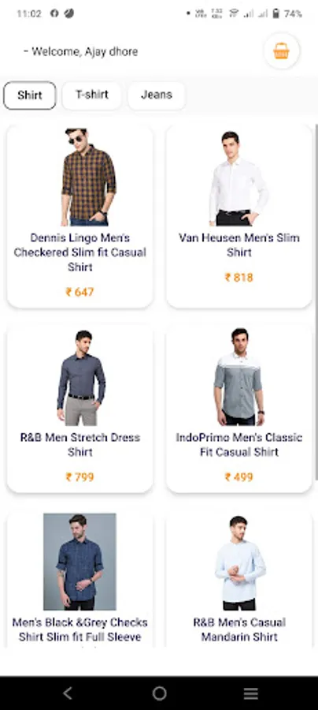View IndoPrimo Classic Fit shirt image

[239, 377]
